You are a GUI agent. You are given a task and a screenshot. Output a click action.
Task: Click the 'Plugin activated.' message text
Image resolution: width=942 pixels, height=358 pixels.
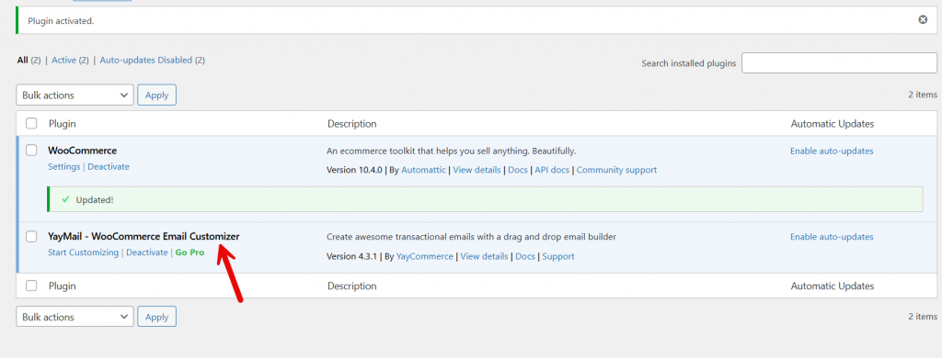click(x=62, y=20)
